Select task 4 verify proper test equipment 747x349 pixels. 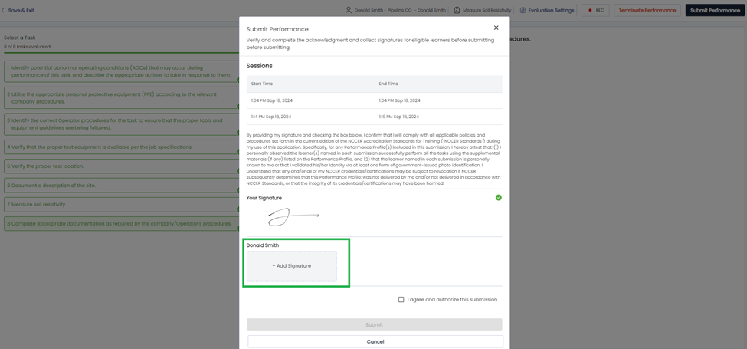120,147
